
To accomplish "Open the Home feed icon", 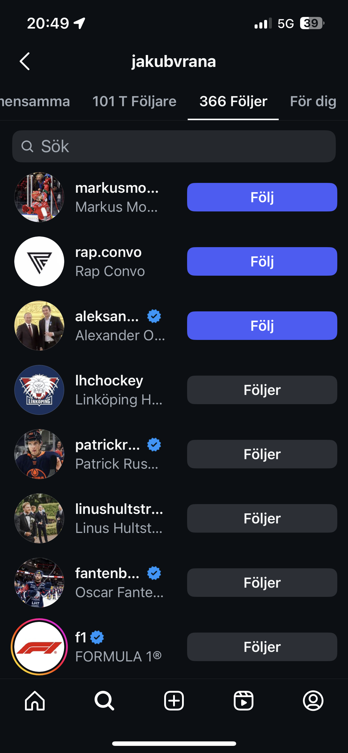I will pos(35,701).
